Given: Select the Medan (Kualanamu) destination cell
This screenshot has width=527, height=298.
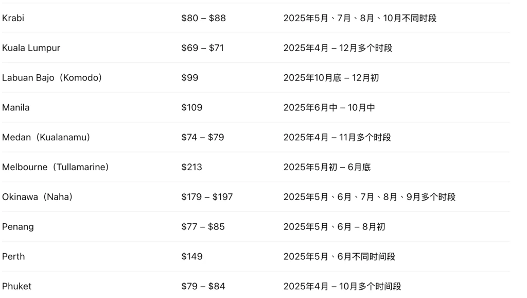Looking at the screenshot, I should [x=46, y=137].
